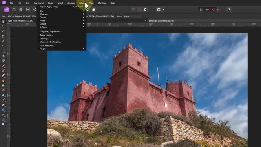Toggle the red grid toolbar button

(x=201, y=10)
